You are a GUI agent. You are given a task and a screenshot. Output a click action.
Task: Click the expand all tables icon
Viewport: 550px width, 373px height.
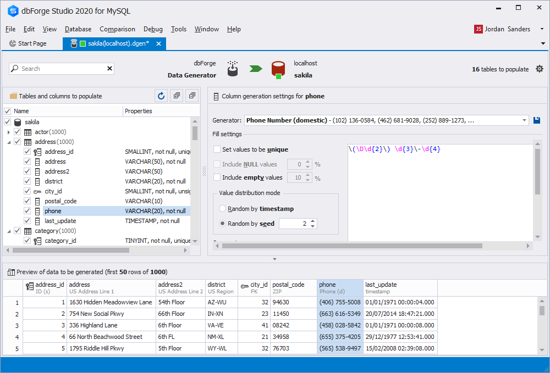177,96
